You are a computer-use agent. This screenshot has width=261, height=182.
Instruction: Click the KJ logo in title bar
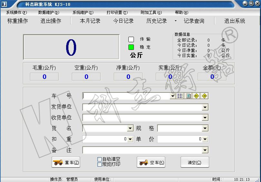(x=4, y=4)
